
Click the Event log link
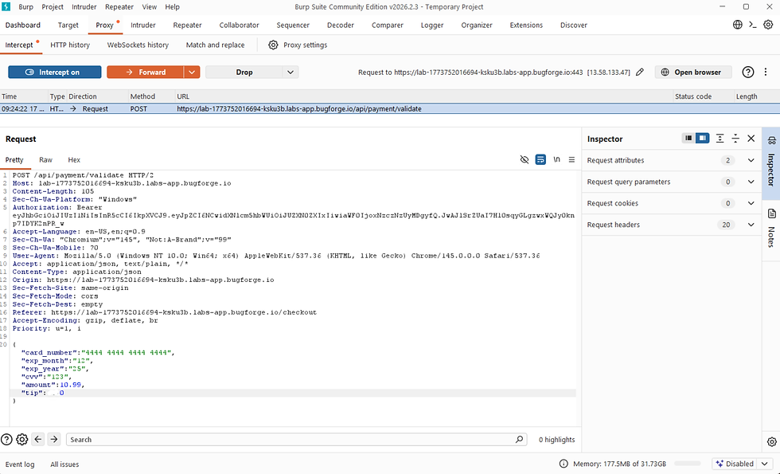coord(20,464)
